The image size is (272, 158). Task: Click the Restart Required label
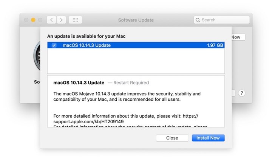click(128, 83)
